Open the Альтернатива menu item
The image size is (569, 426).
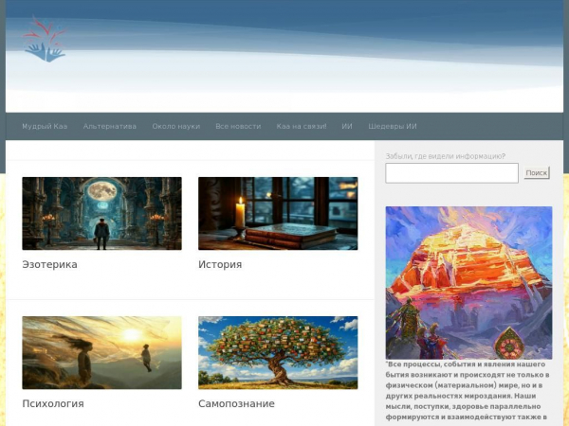pyautogui.click(x=110, y=127)
